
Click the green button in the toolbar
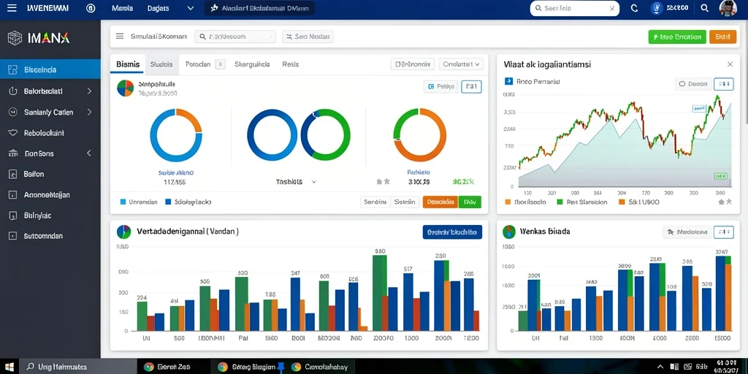coord(677,37)
